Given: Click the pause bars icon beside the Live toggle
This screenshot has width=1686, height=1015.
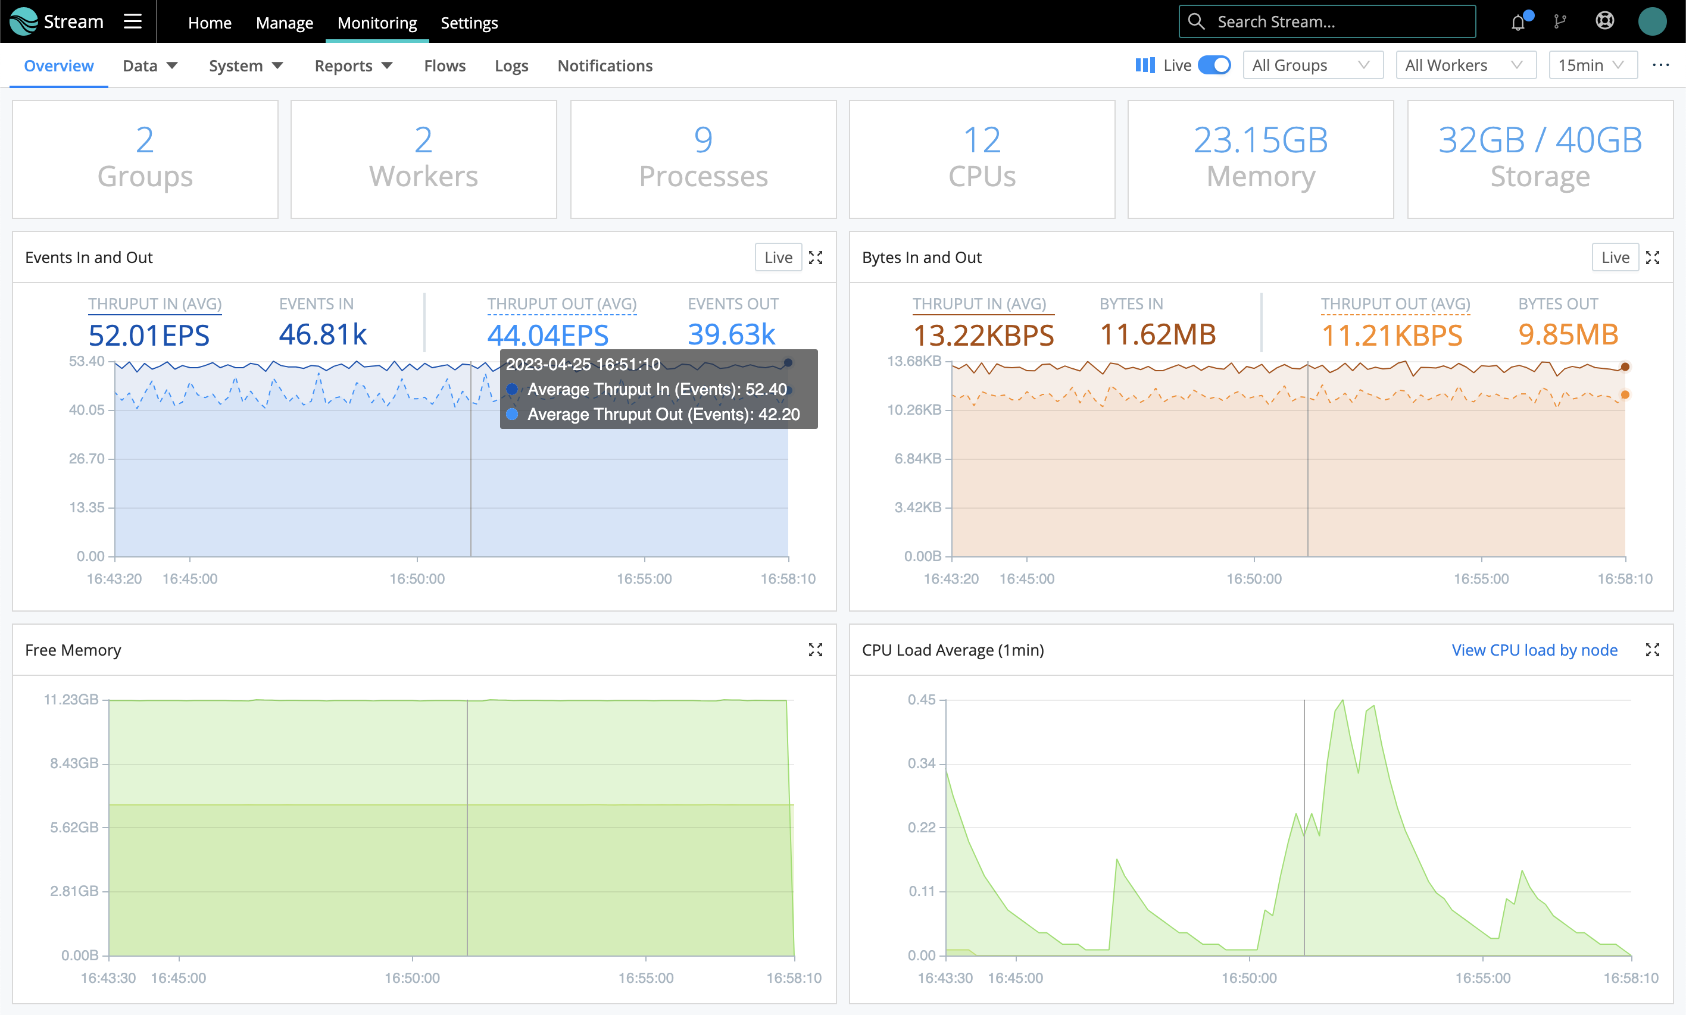Looking at the screenshot, I should [x=1145, y=65].
